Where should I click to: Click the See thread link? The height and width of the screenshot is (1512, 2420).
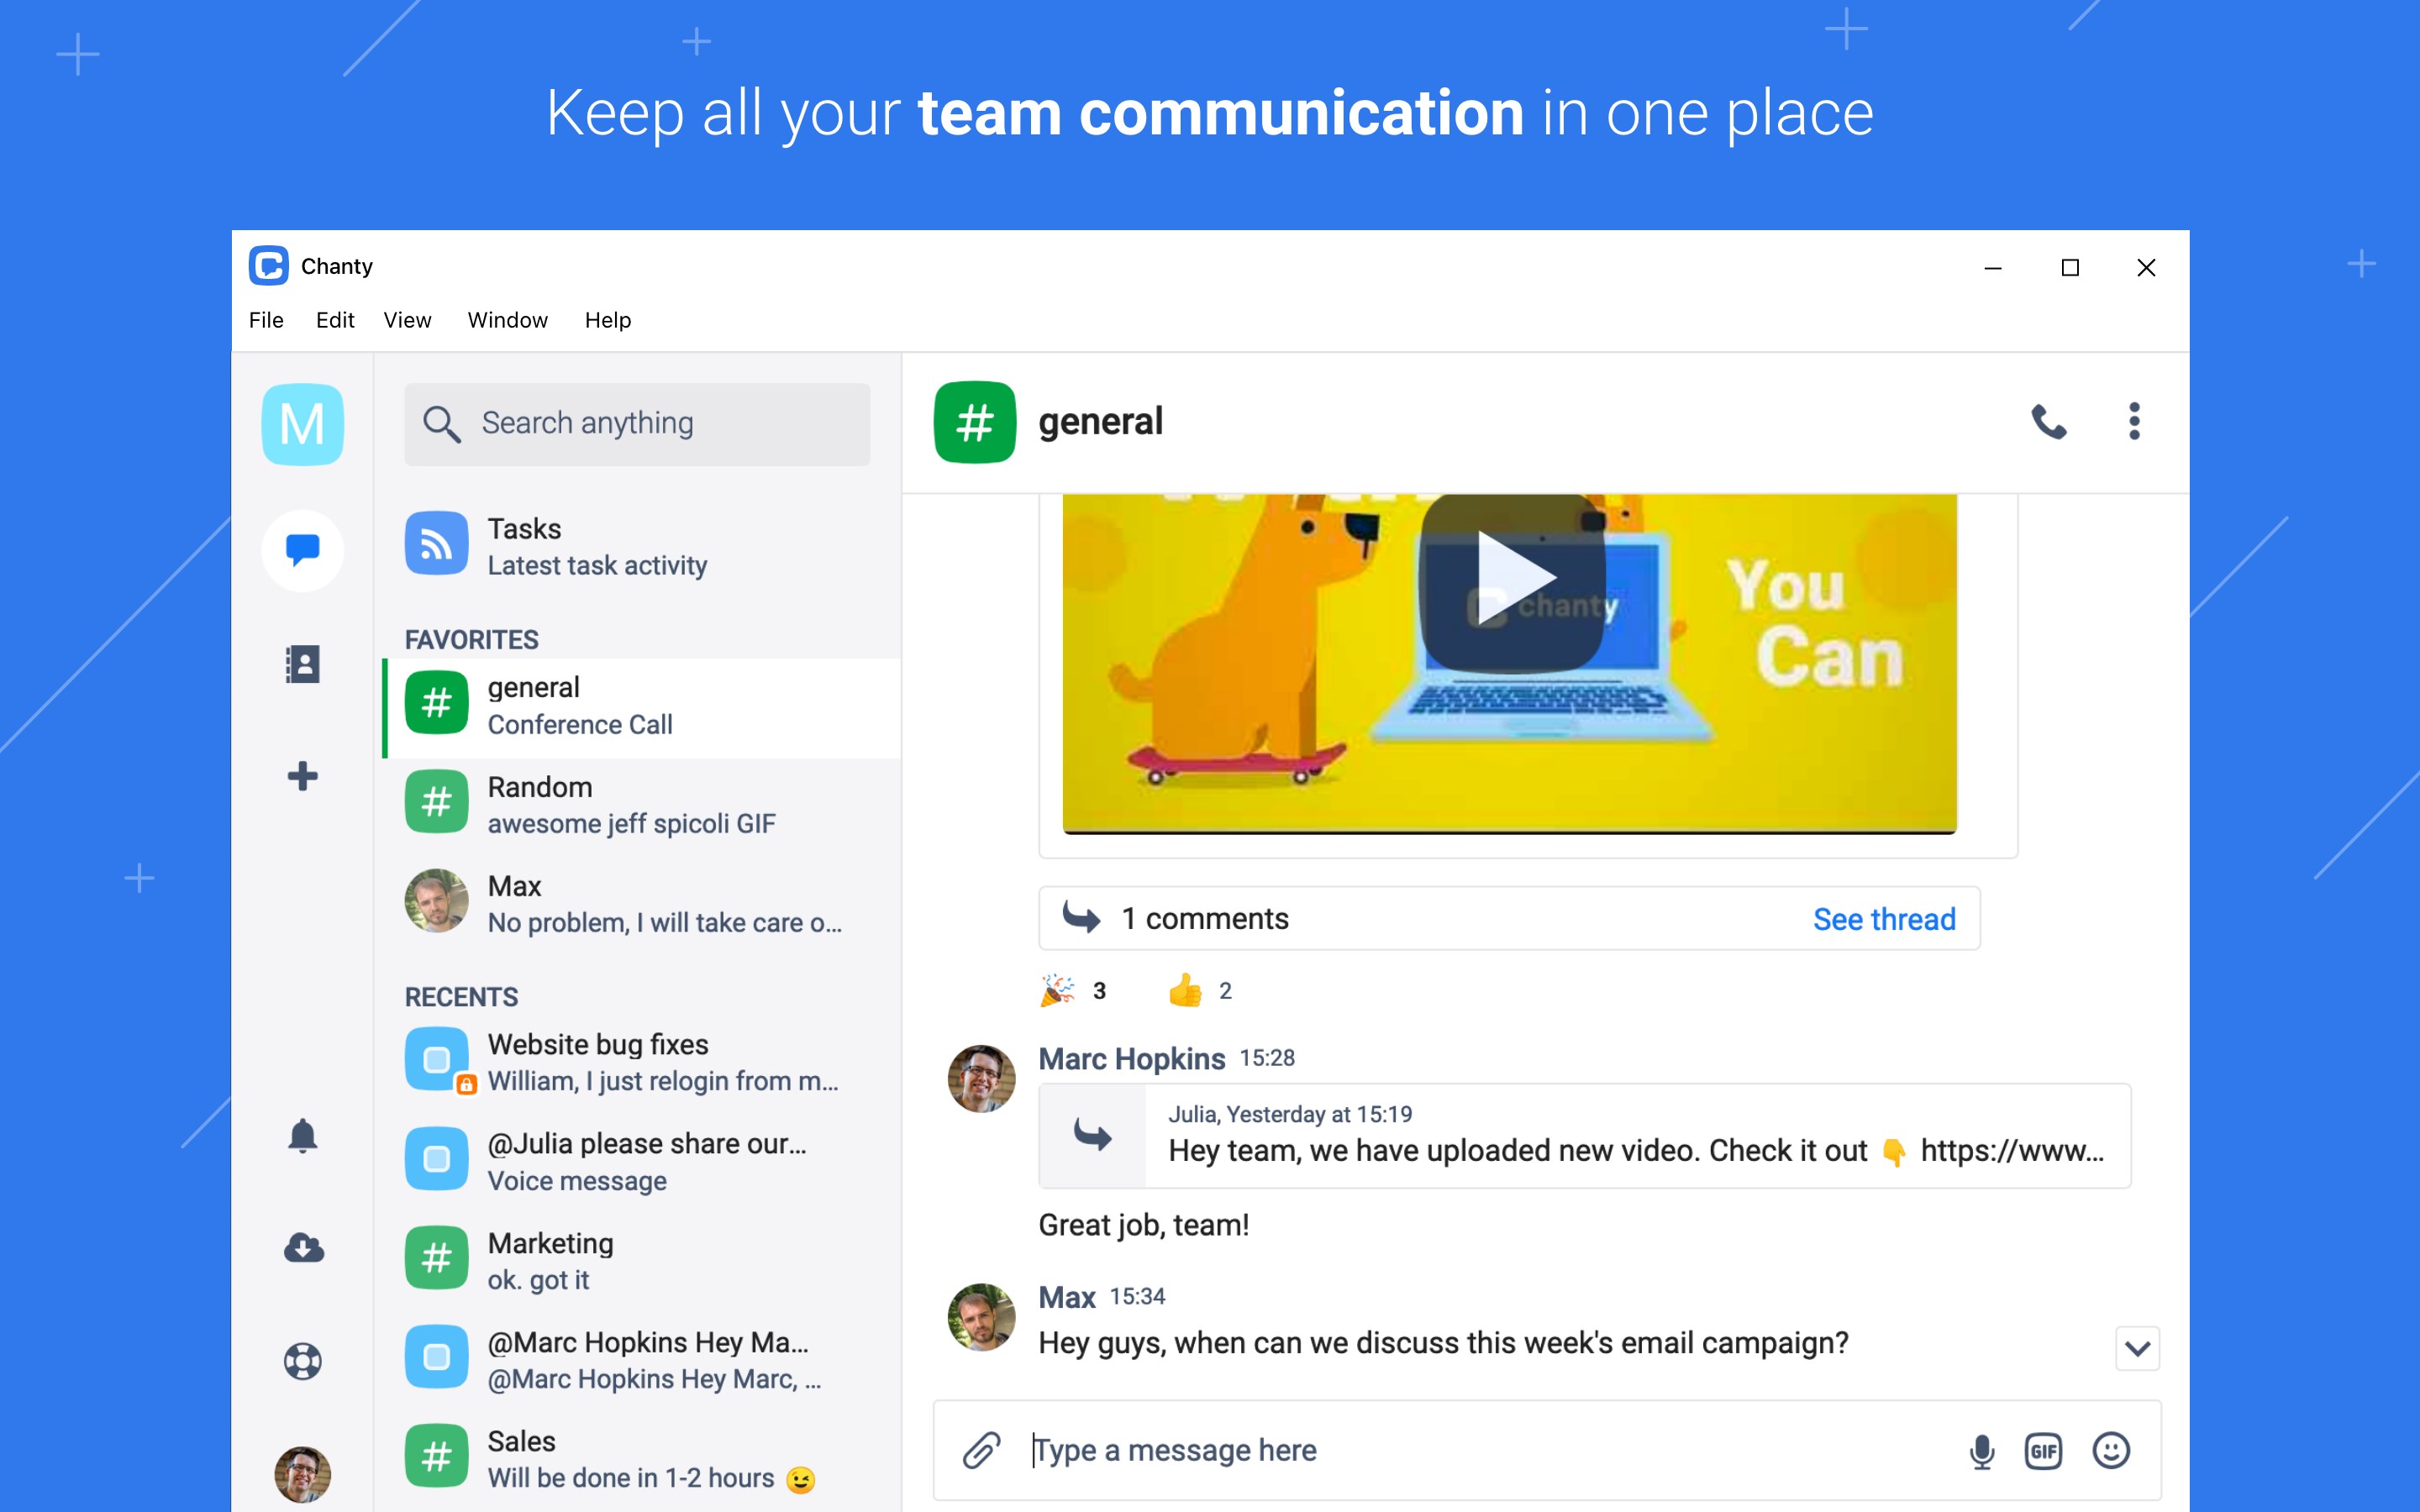pos(1883,919)
